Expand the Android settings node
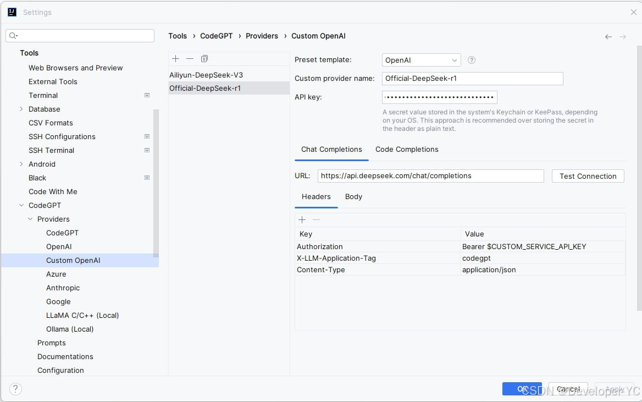642x402 pixels. point(21,164)
